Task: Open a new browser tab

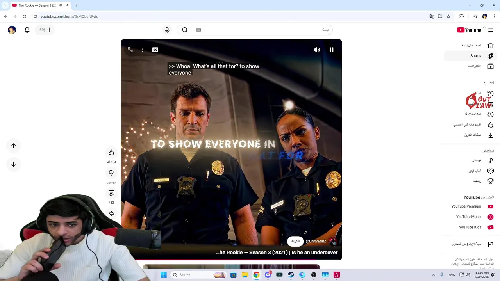Action: tap(76, 5)
